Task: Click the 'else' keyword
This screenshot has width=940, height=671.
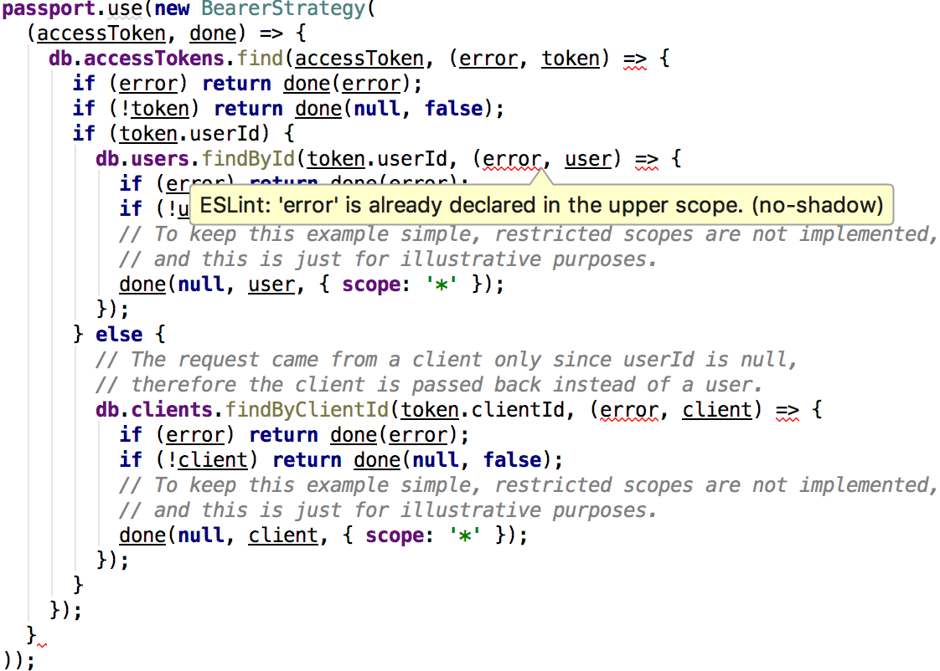Action: pyautogui.click(x=119, y=334)
